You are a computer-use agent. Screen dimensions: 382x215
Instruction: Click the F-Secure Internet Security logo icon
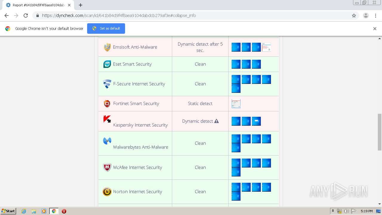point(107,84)
